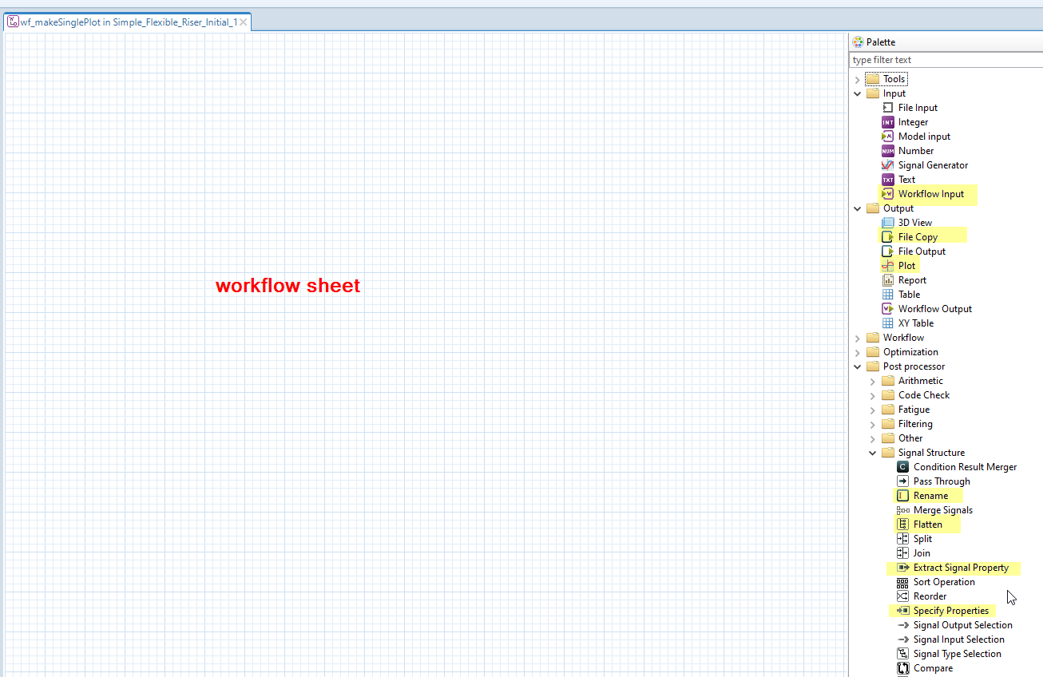This screenshot has width=1043, height=677.
Task: Select the Flatten tool icon
Action: [902, 525]
